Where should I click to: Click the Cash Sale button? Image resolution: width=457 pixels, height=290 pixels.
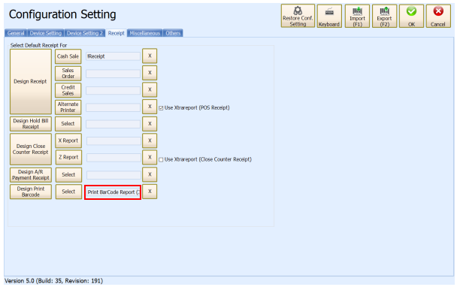(68, 56)
